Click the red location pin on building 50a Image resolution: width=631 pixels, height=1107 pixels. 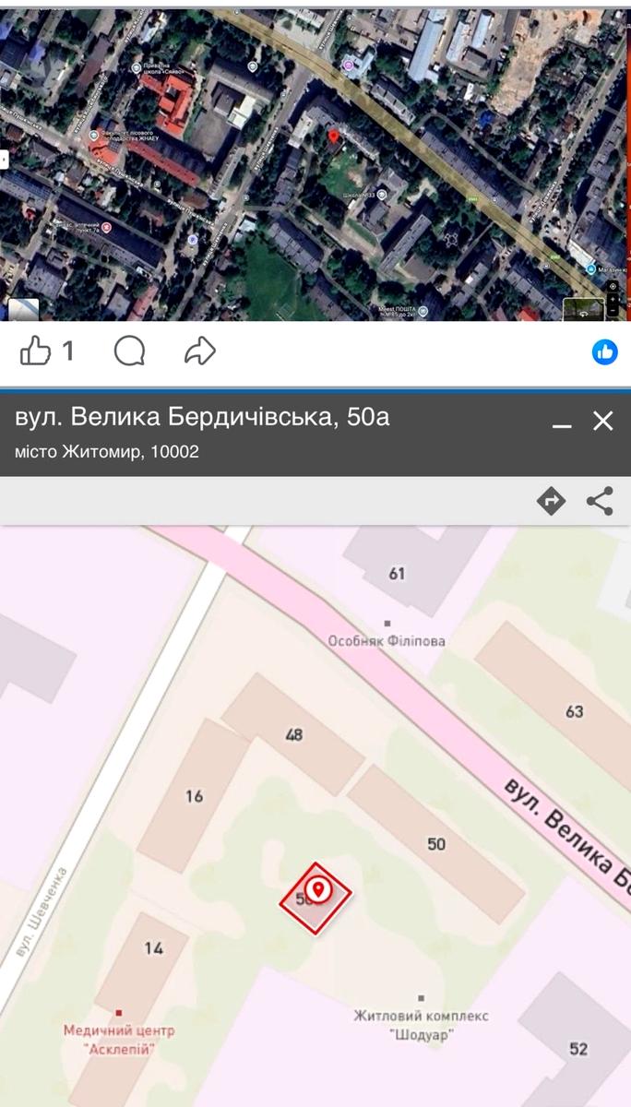tap(317, 890)
